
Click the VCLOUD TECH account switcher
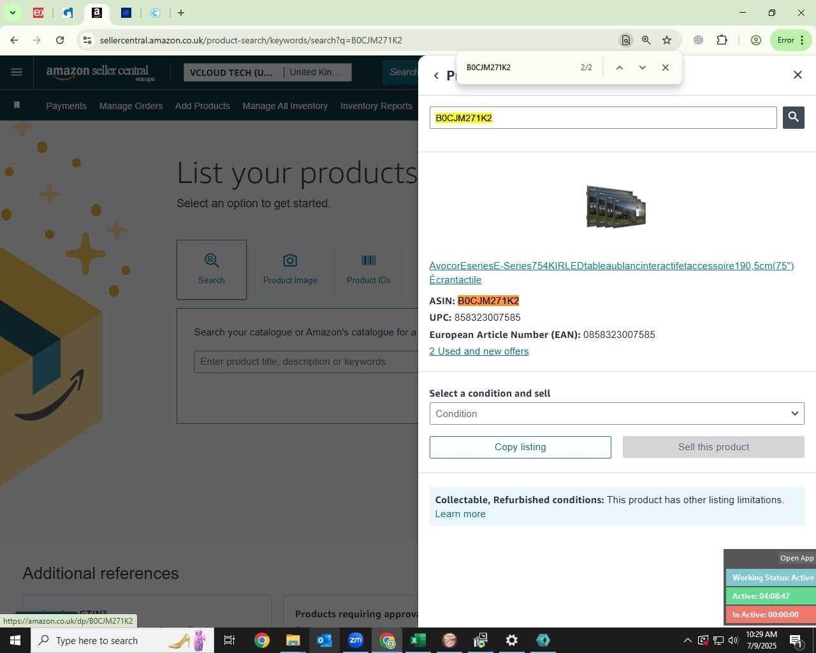tap(231, 73)
